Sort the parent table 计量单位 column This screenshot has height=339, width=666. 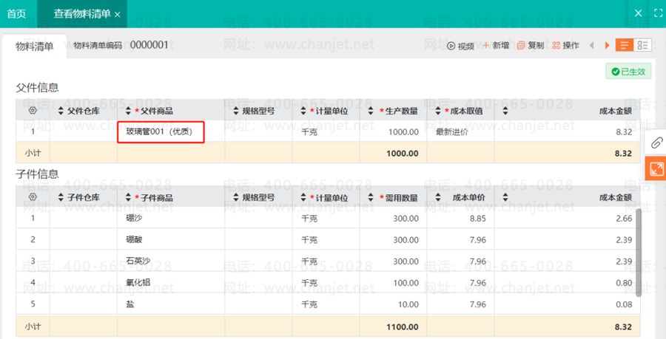(x=303, y=111)
